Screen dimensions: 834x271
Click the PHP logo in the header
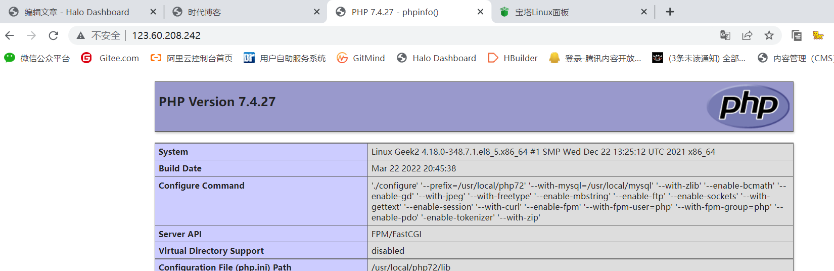pos(748,106)
